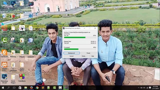Click the archive path text javatpoint.rar

[x=77, y=32]
